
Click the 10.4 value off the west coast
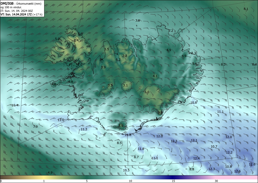click(x=15, y=105)
